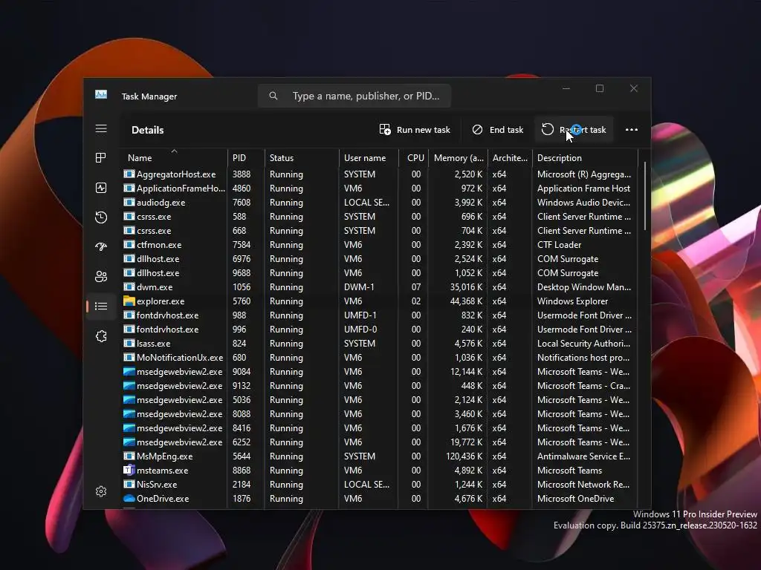This screenshot has height=570, width=761.
Task: Click PID 9132 cell
Action: pyautogui.click(x=242, y=386)
